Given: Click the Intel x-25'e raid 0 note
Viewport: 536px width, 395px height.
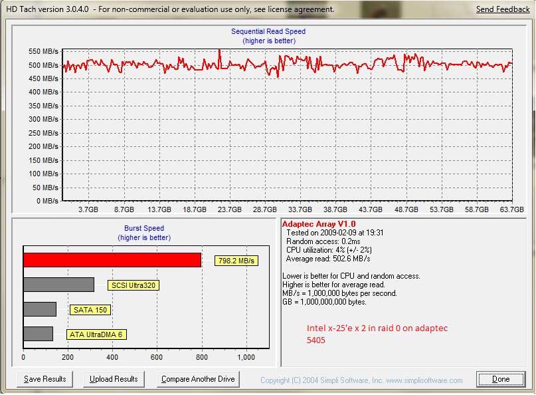Looking at the screenshot, I should [377, 334].
